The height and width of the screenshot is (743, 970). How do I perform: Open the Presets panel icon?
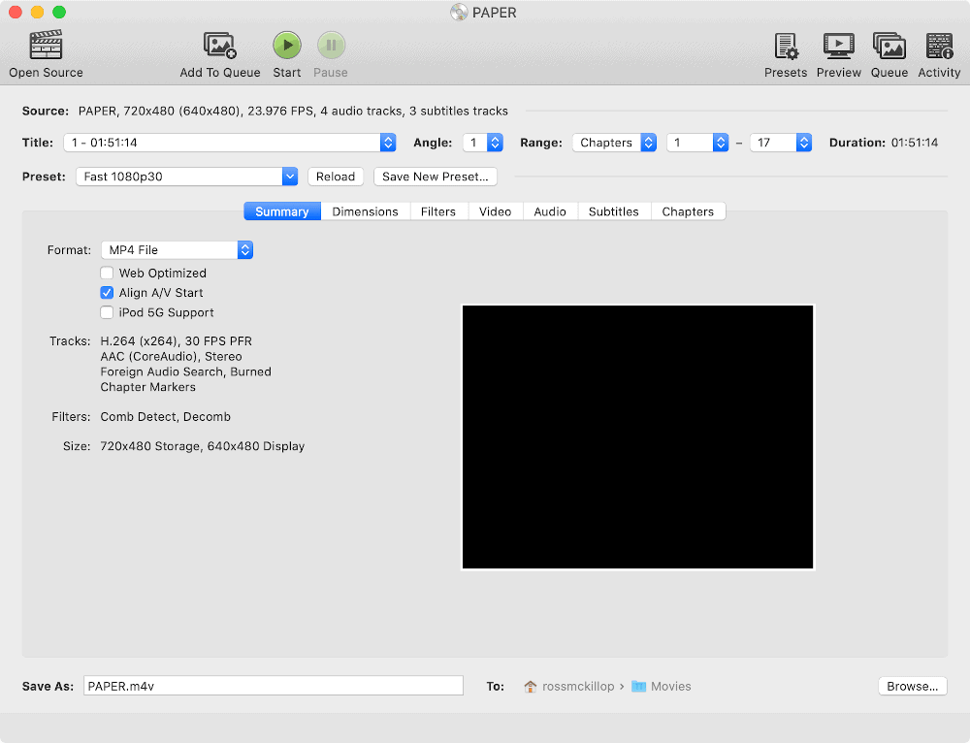pos(785,46)
